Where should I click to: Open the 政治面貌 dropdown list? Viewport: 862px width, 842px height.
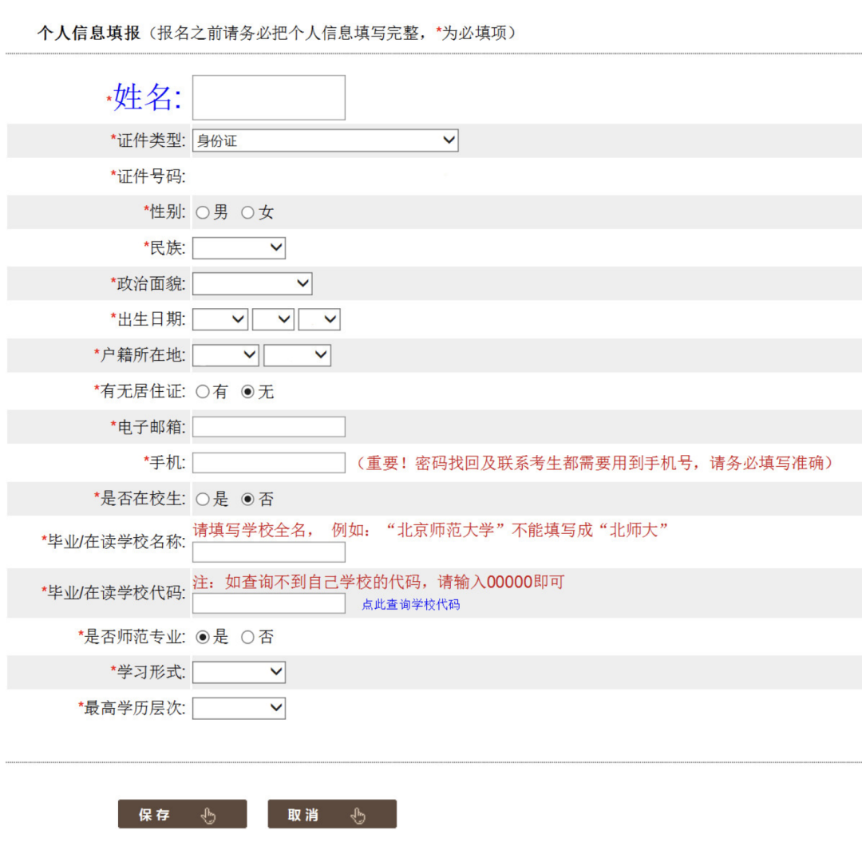coord(251,283)
